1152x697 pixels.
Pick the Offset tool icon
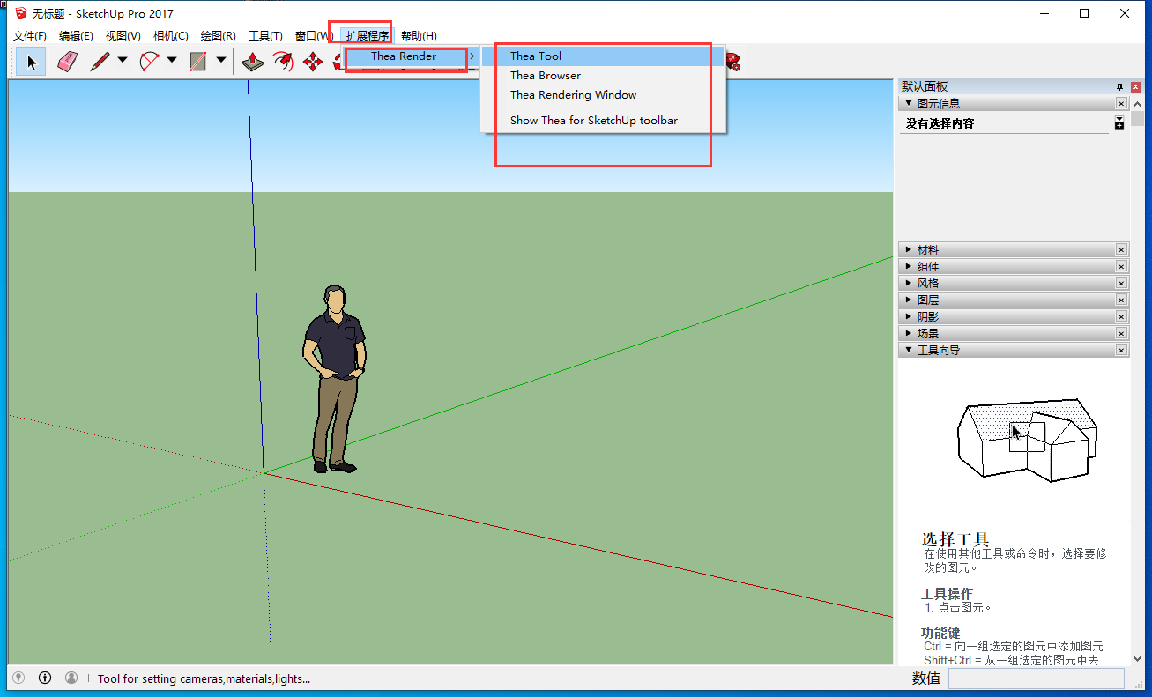(x=283, y=62)
